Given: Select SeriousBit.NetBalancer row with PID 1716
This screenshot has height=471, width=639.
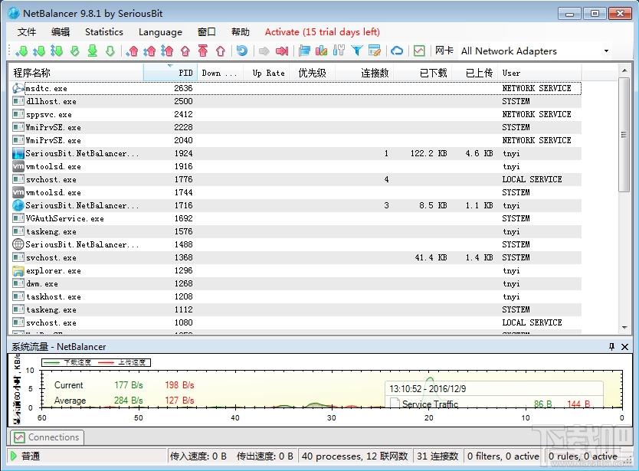Looking at the screenshot, I should tap(296, 206).
